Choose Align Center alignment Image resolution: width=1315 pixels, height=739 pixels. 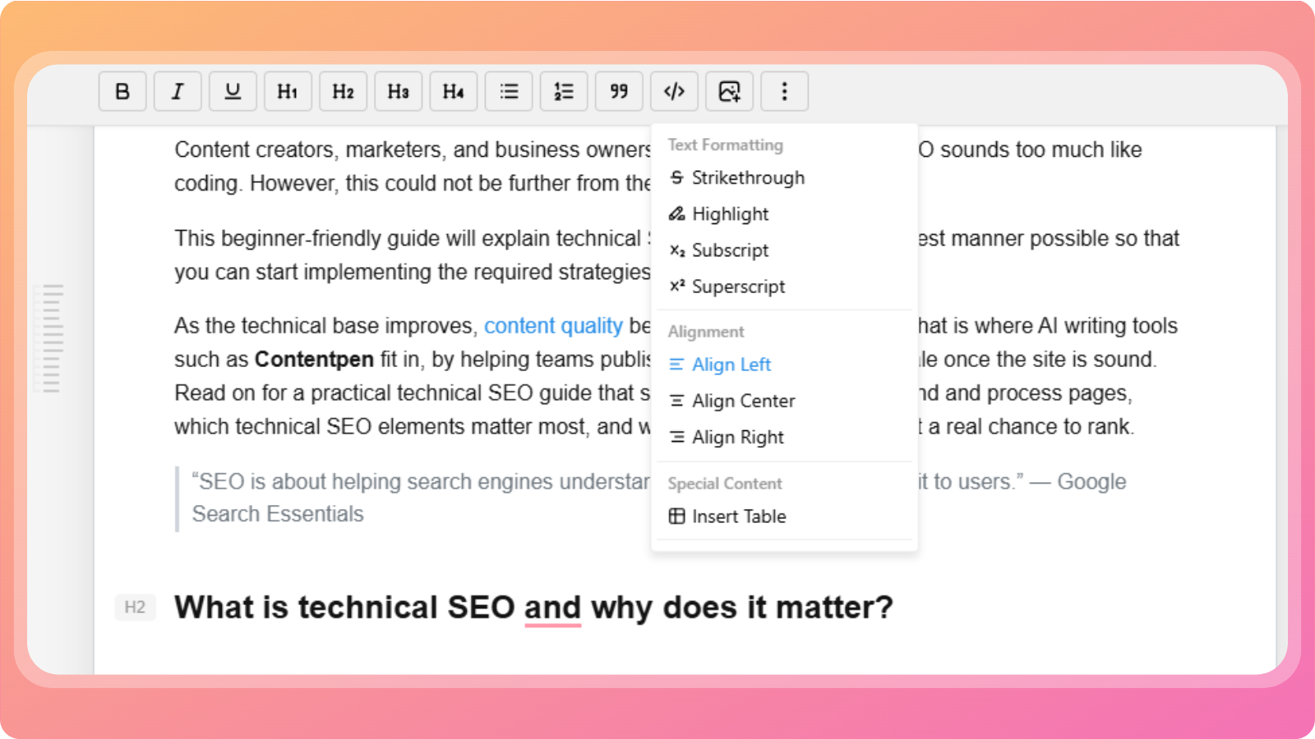[743, 401]
